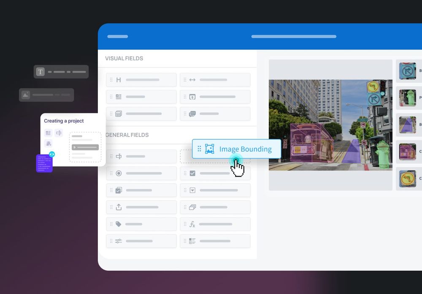Pick the dropdown select field icon
The image size is (422, 294).
tap(192, 190)
